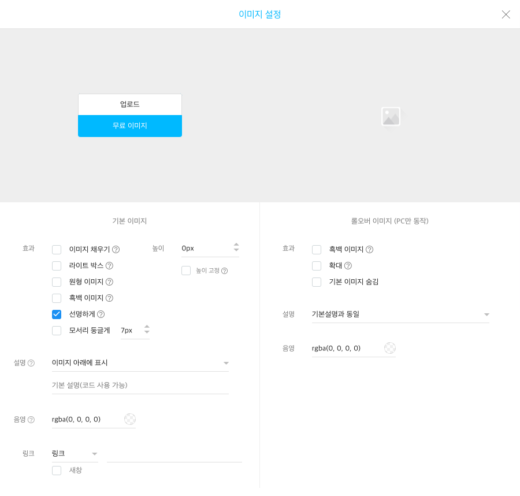The height and width of the screenshot is (496, 520).
Task: Enable 이미지 채우기 checkbox
Action: pos(57,250)
